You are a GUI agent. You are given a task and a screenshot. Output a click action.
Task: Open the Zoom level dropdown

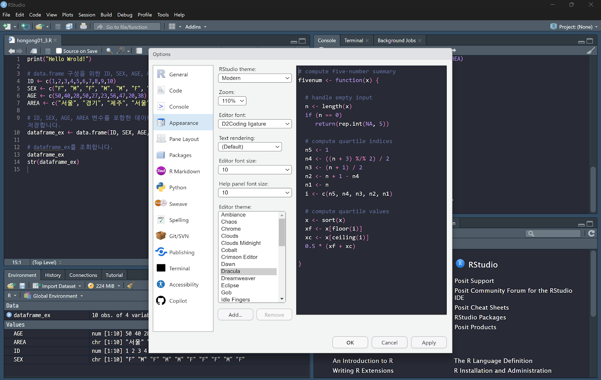232,101
